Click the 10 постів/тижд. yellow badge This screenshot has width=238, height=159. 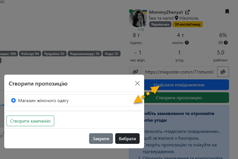click(x=187, y=24)
